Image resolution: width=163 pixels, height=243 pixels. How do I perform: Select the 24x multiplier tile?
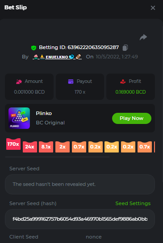pyautogui.click(x=30, y=147)
